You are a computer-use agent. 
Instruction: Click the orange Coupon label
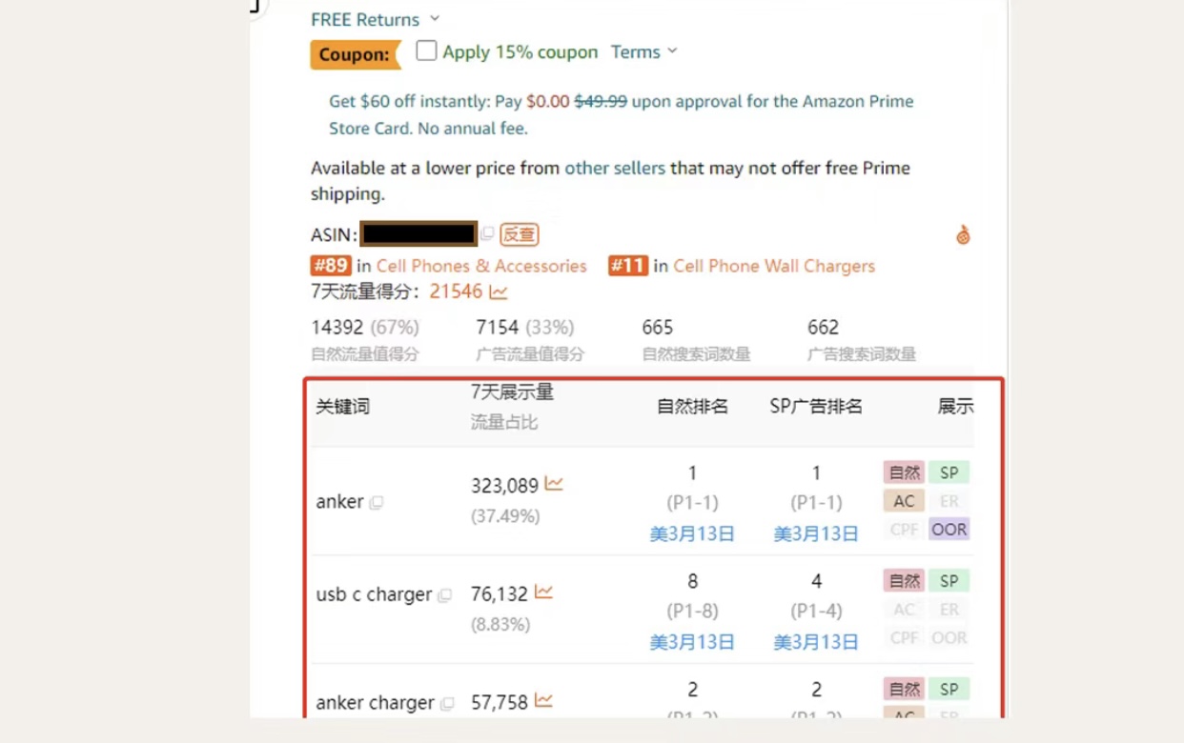click(355, 54)
